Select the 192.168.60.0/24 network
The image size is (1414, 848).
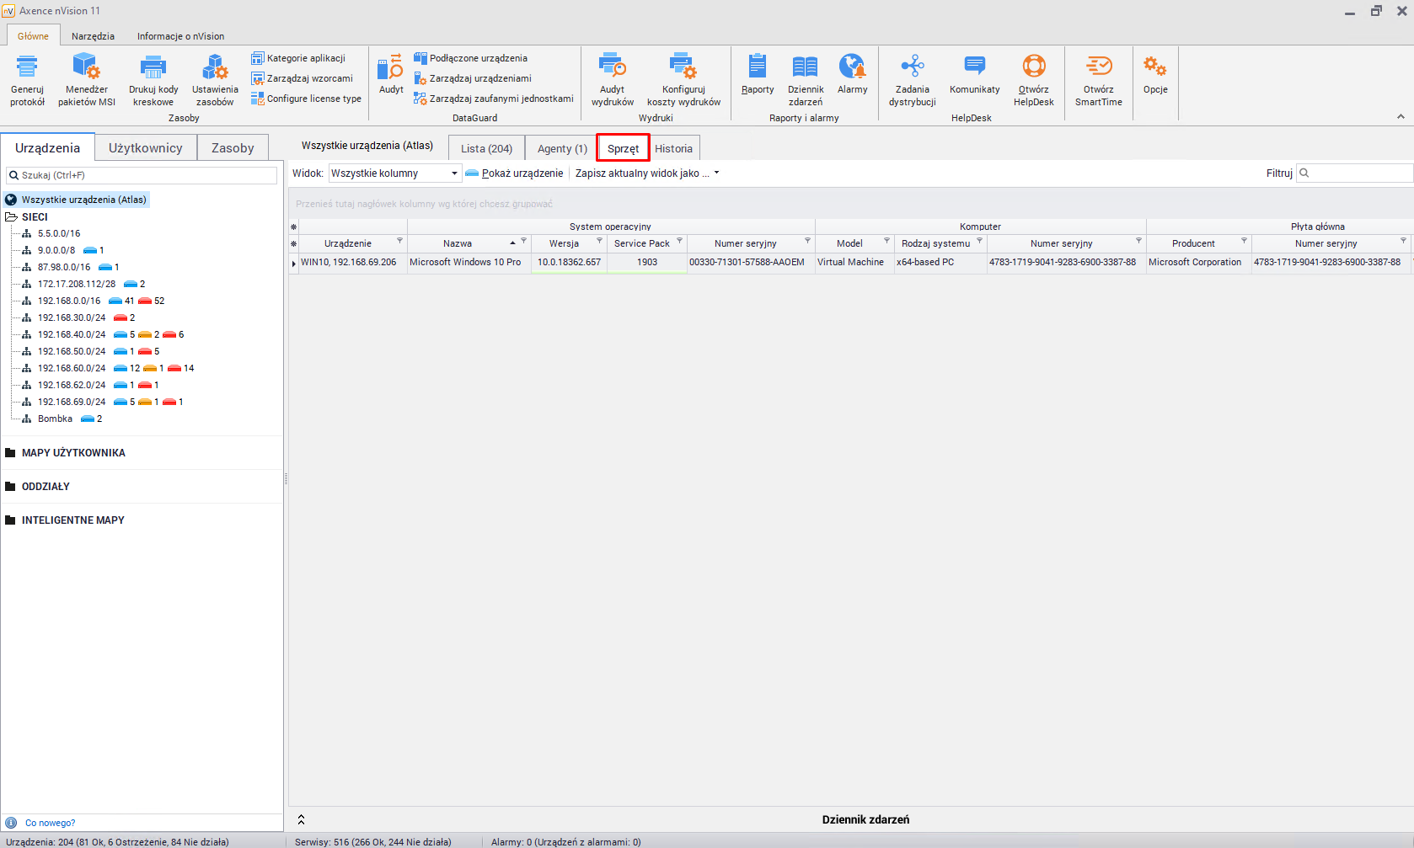pos(72,368)
